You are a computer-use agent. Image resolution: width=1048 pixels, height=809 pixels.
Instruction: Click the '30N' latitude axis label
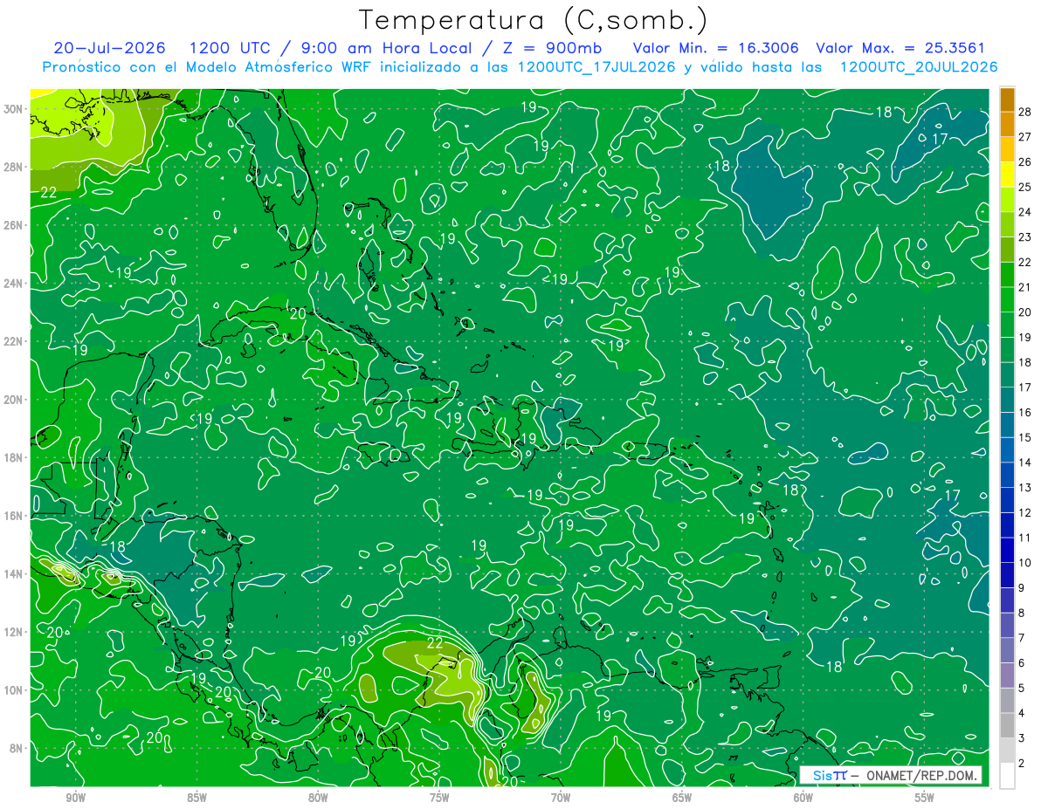tap(14, 109)
